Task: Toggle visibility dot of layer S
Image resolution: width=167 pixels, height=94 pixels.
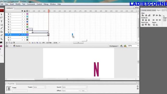Action: 22,24
